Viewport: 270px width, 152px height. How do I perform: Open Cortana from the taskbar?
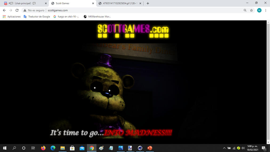[x=24, y=148]
